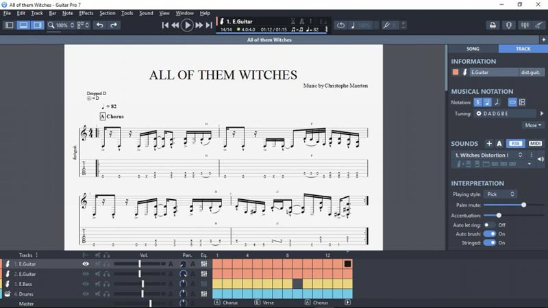Fast-forward to the next bar
The image size is (548, 308).
tap(199, 25)
